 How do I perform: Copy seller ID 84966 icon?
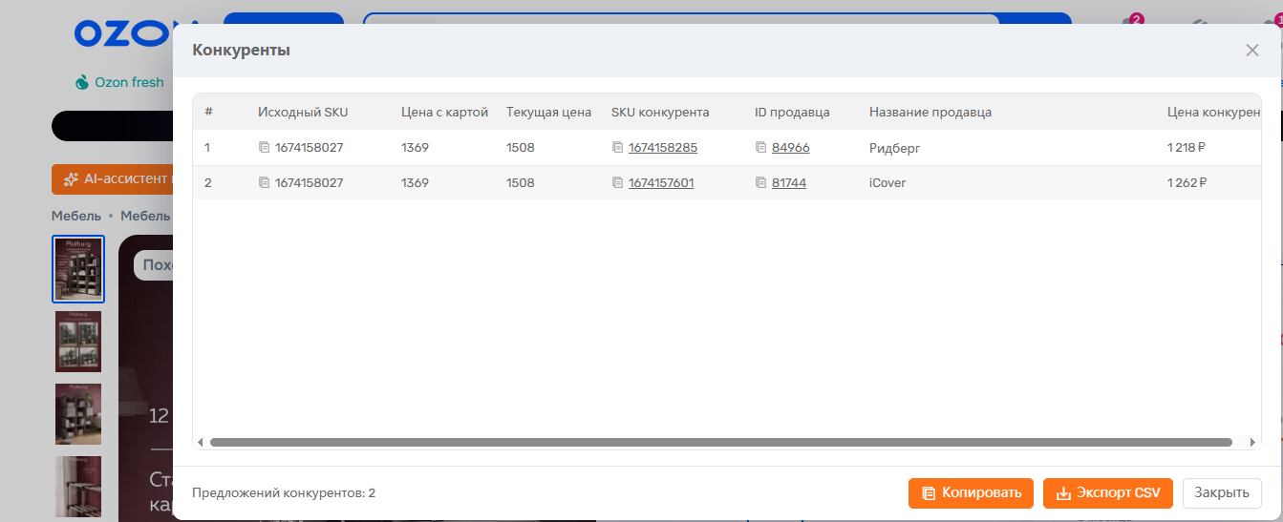[760, 148]
